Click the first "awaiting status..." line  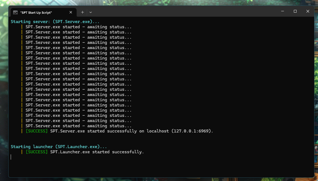(x=79, y=27)
